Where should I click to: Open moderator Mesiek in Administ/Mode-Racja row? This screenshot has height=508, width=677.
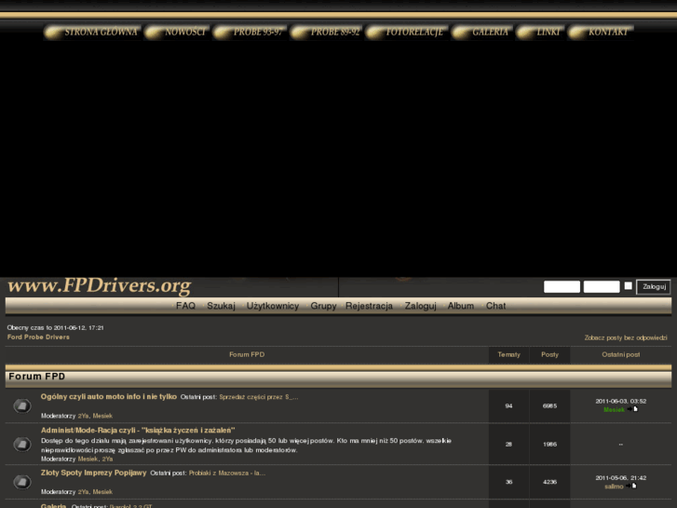coord(88,459)
